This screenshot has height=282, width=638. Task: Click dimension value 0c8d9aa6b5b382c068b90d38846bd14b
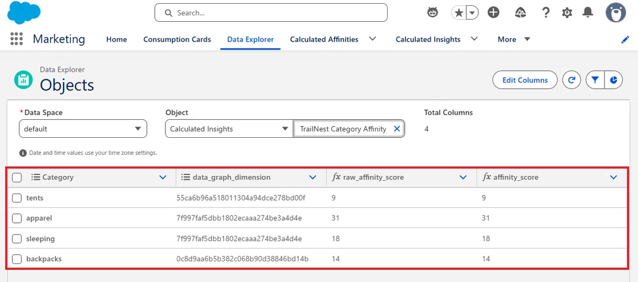pos(242,259)
